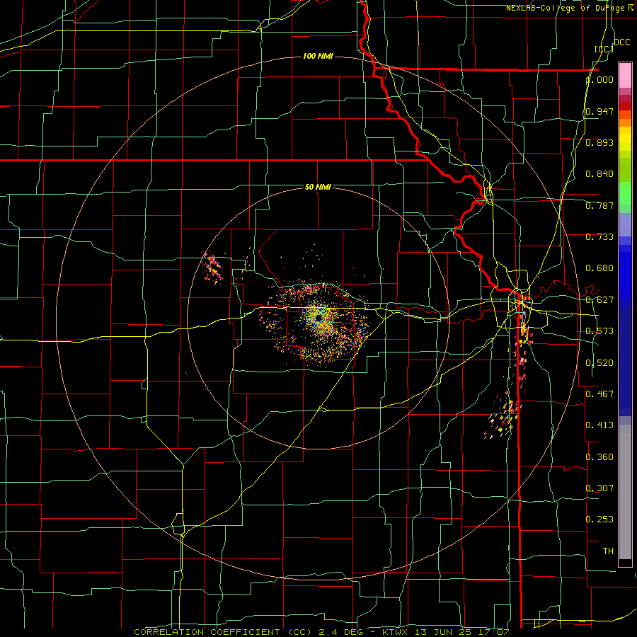Viewport: 637px width, 637px height.
Task: Click the 50 NMI range ring label
Action: click(x=318, y=187)
